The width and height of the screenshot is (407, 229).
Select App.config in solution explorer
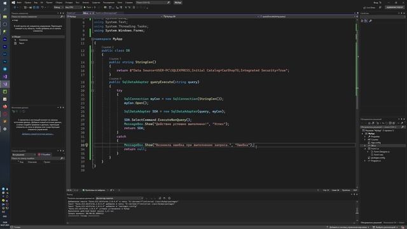[376, 142]
